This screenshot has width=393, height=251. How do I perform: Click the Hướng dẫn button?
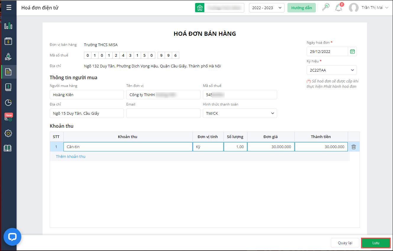[302, 8]
